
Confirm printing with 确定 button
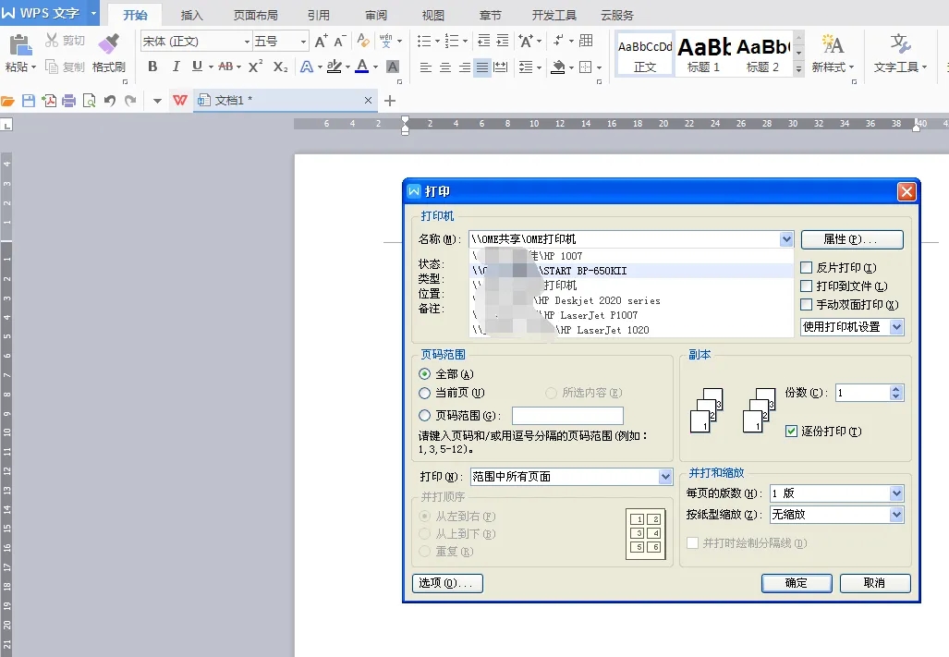click(797, 583)
